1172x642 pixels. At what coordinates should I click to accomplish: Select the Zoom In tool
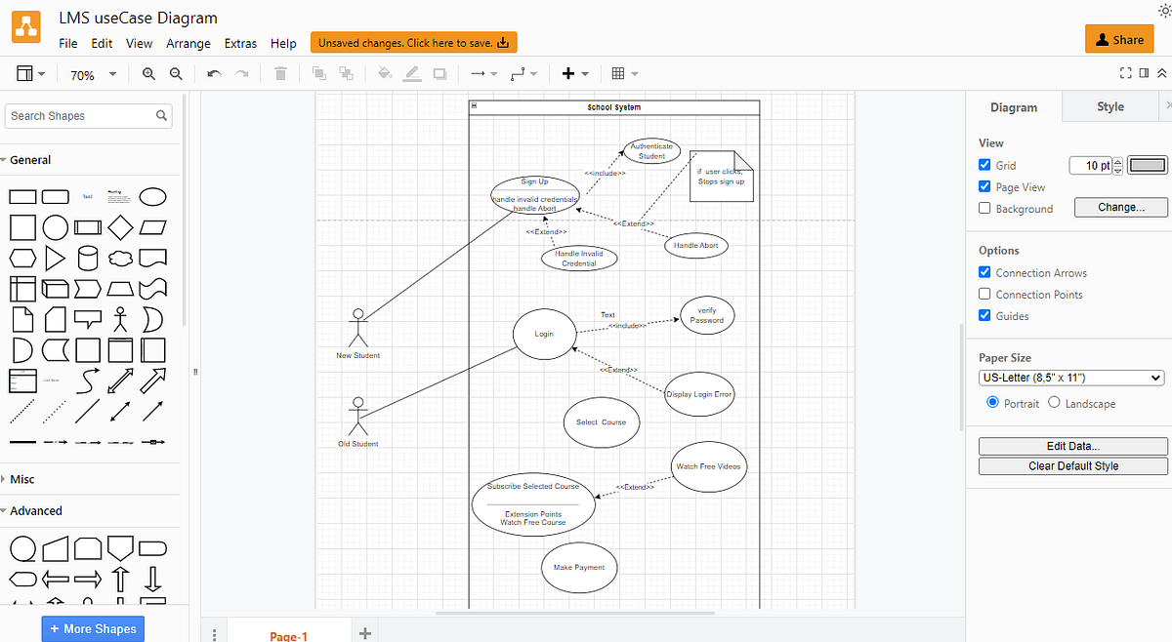(148, 73)
